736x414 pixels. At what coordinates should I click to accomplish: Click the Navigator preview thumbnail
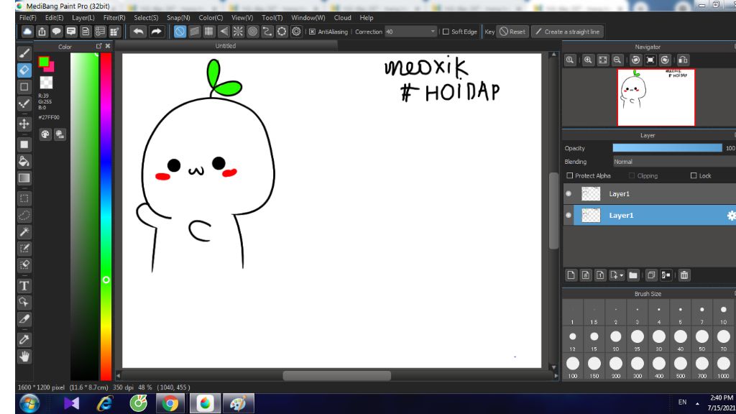[x=655, y=98]
